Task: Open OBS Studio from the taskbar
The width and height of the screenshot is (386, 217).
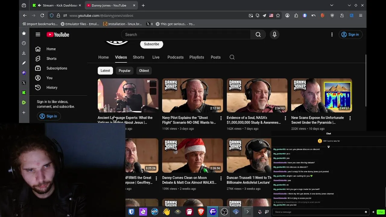Action: click(x=224, y=212)
